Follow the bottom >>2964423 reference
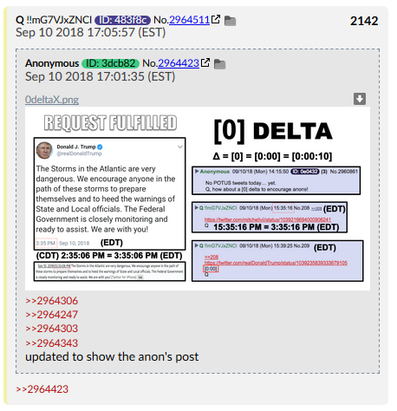 coord(42,389)
